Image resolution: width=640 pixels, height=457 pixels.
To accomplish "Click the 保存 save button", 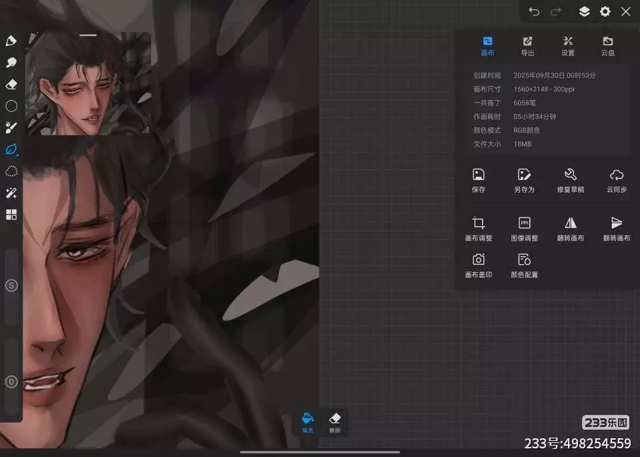I will (x=479, y=181).
